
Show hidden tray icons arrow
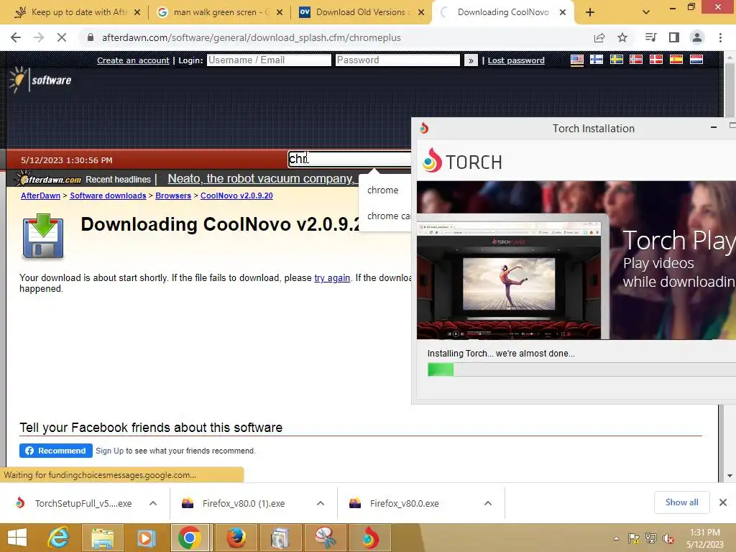616,538
